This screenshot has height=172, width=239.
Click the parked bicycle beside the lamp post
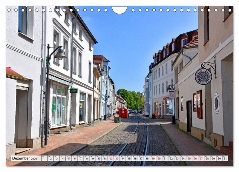point(49,130)
